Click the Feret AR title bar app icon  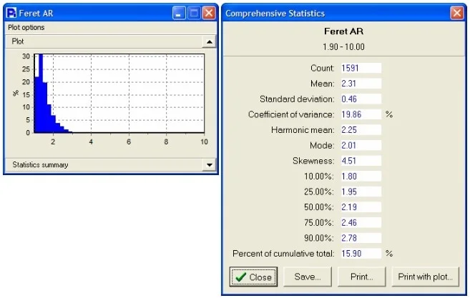[11, 13]
